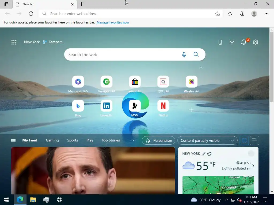This screenshot has height=205, width=274.
Task: Open weather card more options ellipsis
Action: [x=251, y=153]
